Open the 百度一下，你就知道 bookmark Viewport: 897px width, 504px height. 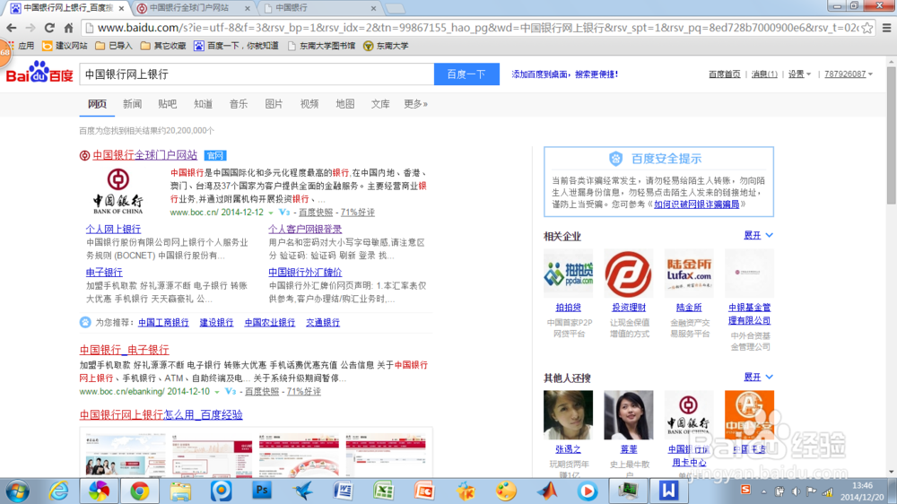coord(236,46)
